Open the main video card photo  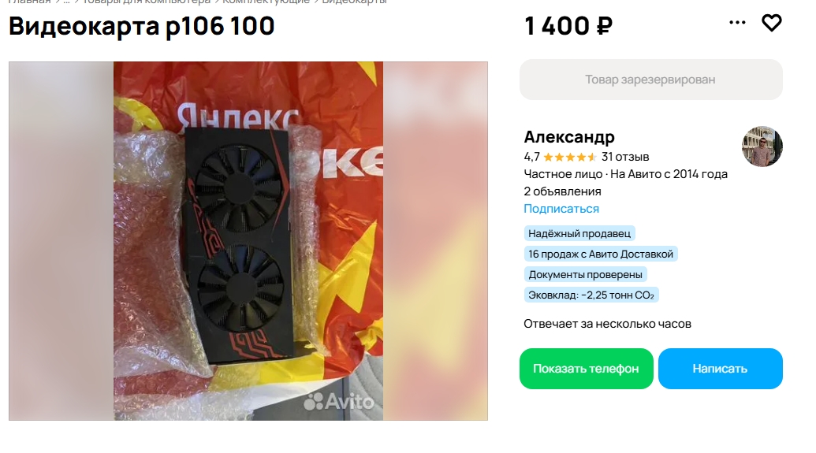click(248, 241)
